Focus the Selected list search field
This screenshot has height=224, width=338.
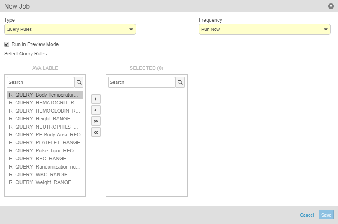pyautogui.click(x=141, y=82)
